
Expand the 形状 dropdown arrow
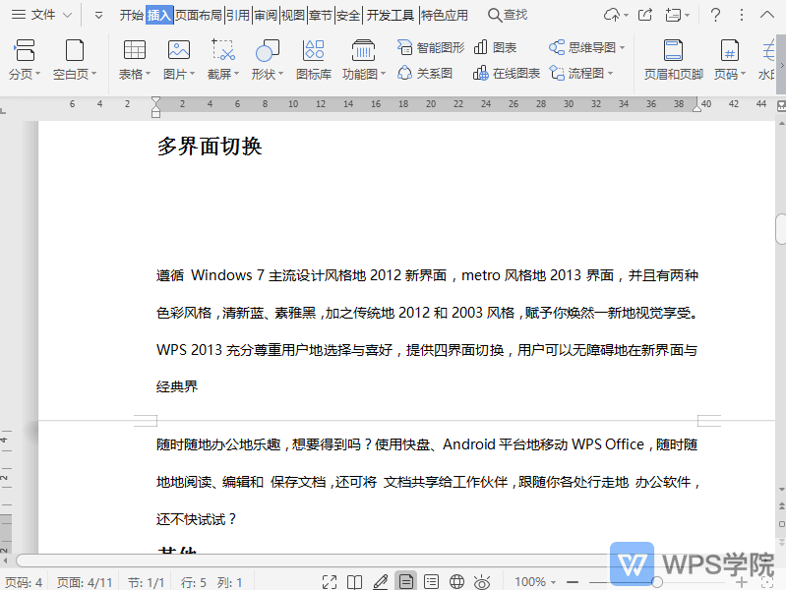click(280, 74)
